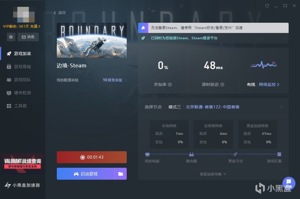This screenshot has width=300, height=199.
Task: Click the shopping bag icon beside 游戏商城
Action: point(9,67)
